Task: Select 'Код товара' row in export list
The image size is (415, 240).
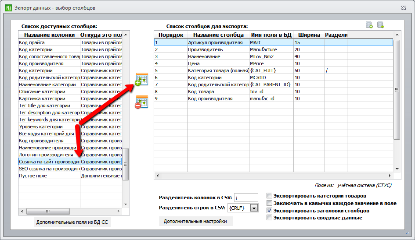Action: [274, 92]
